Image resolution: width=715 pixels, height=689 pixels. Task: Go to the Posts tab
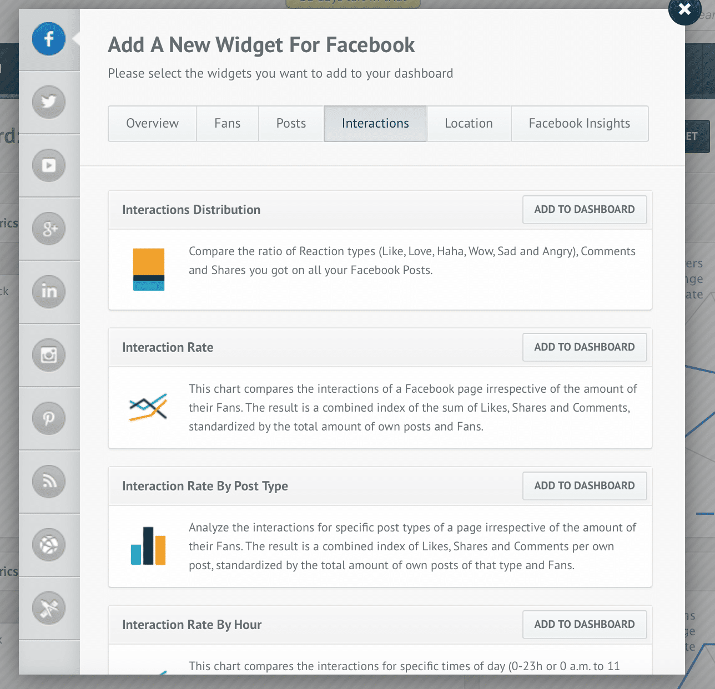click(x=291, y=124)
